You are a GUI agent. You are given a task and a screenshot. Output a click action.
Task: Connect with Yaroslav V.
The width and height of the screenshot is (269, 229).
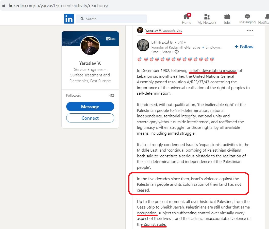(90, 118)
